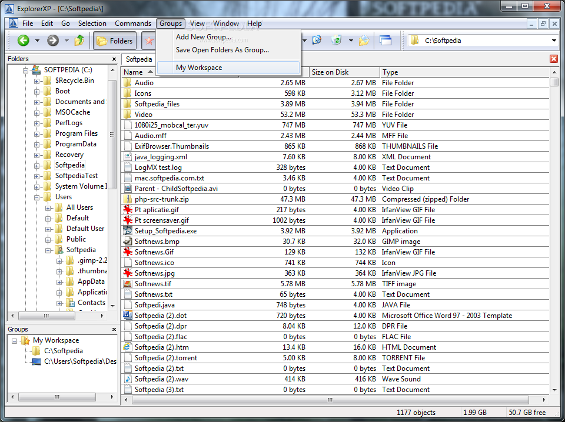This screenshot has height=422, width=565.
Task: Select the C:\Users\Softpedia\Des group entry
Action: point(80,361)
